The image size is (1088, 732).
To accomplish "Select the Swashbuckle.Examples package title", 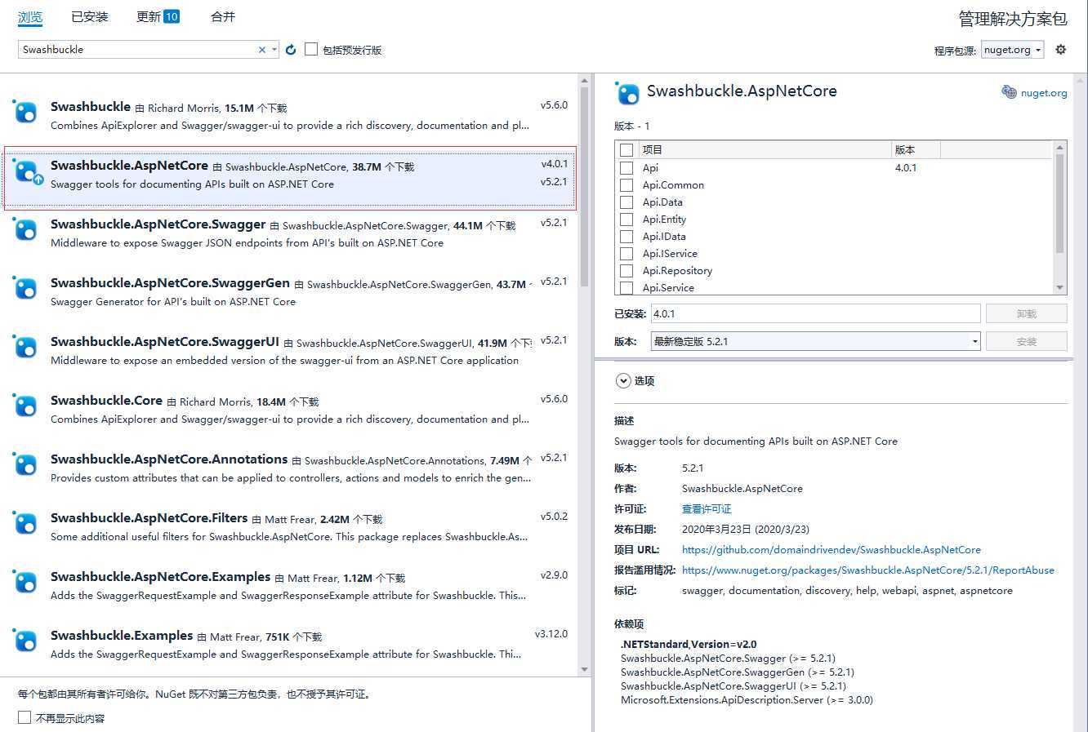I will (122, 635).
